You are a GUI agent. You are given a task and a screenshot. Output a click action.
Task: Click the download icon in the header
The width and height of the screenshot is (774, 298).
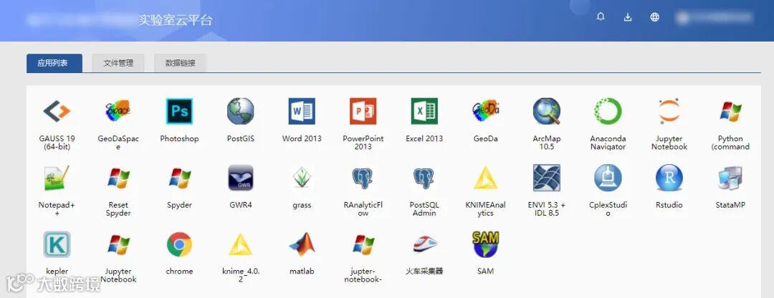(x=627, y=17)
